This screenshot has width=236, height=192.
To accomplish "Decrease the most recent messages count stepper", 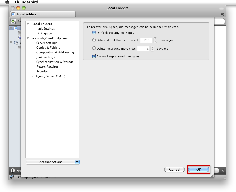I will click(x=155, y=41).
